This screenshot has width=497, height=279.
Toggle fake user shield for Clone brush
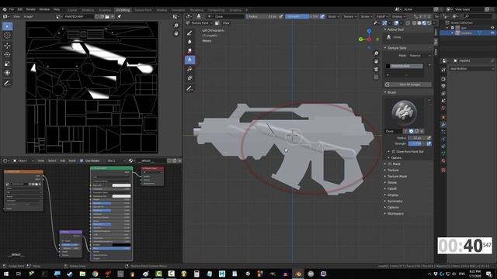411,131
